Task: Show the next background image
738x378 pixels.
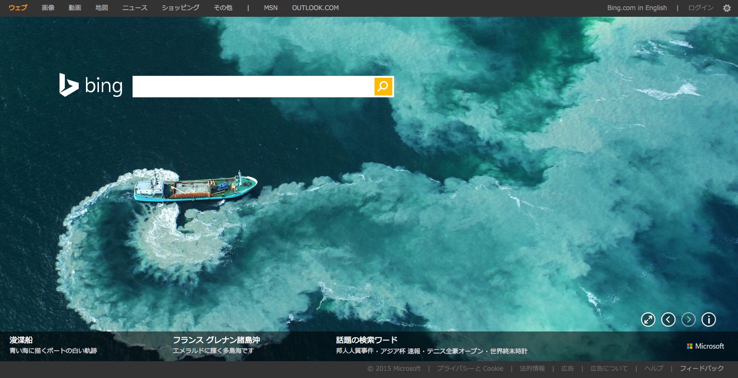Action: pos(689,319)
